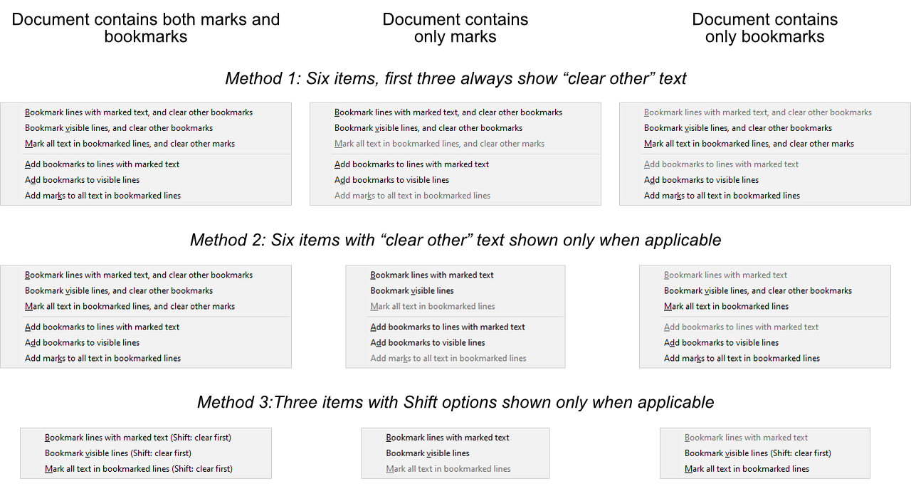
Task: Method 3 bookmarks-only menu: Mark all text in bookmarked lines
Action: click(765, 469)
